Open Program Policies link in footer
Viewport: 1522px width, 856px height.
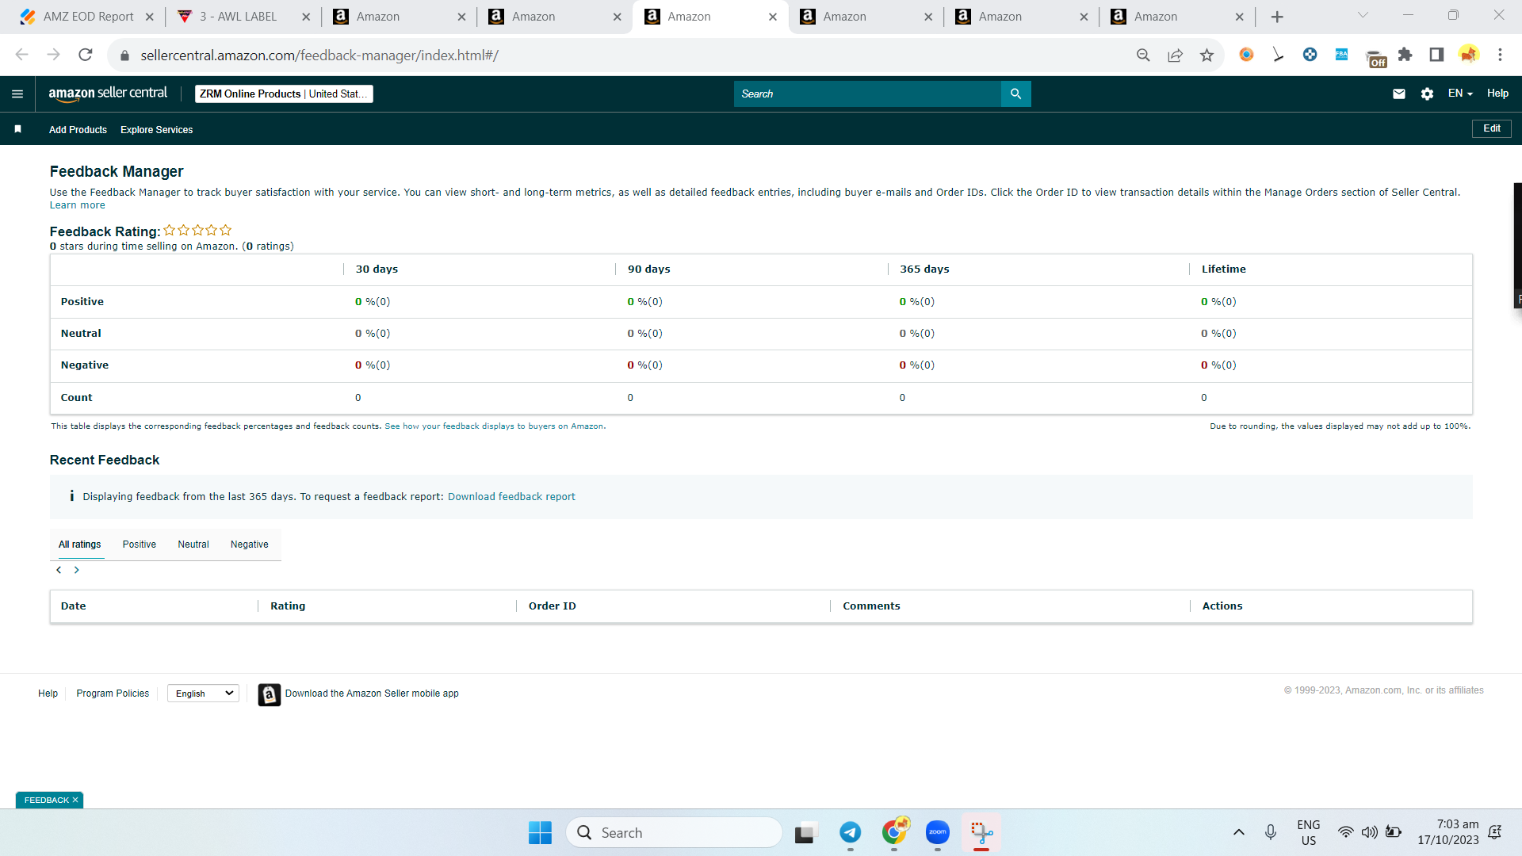tap(113, 694)
